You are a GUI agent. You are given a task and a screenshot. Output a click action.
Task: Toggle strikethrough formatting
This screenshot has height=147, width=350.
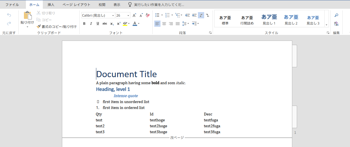[x=105, y=24]
